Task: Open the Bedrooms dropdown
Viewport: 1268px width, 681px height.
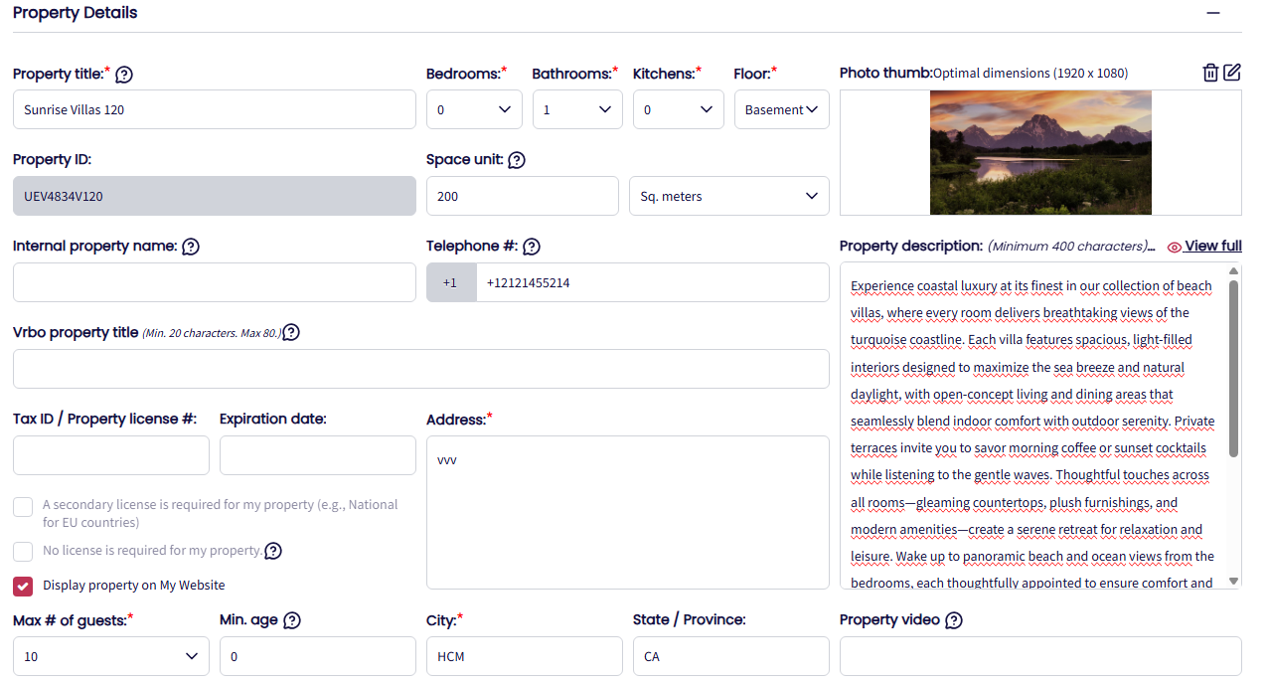Action: click(x=474, y=109)
